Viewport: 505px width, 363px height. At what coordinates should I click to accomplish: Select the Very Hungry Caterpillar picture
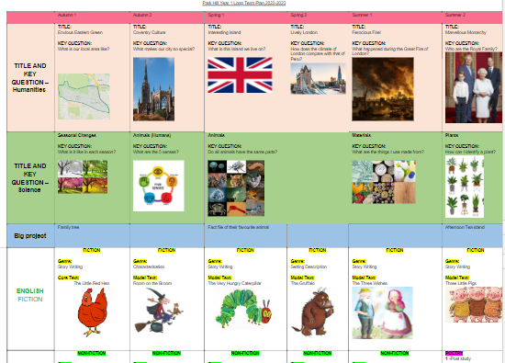point(243,309)
